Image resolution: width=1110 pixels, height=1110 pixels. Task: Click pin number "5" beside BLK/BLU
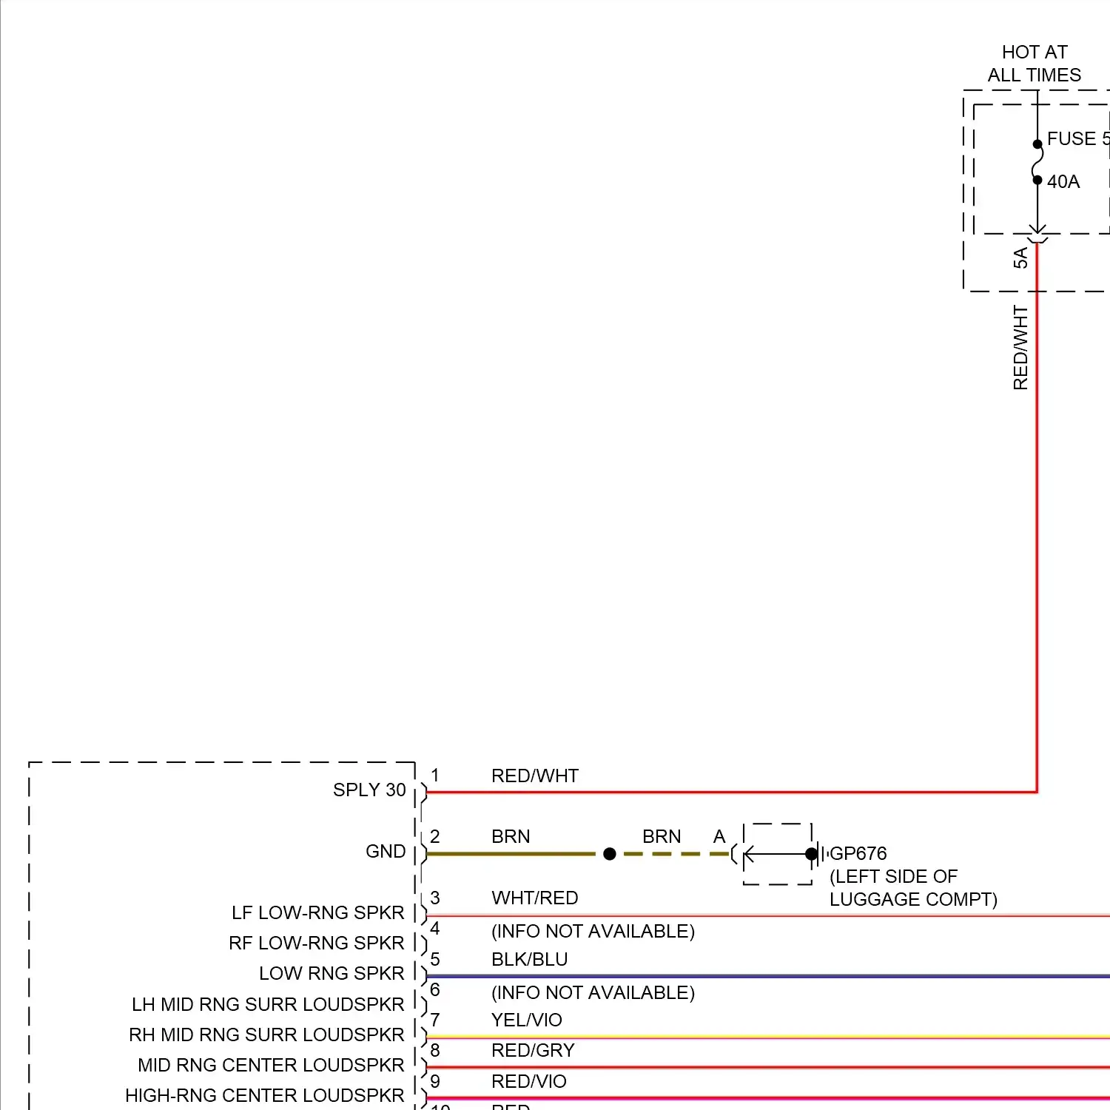click(x=435, y=959)
